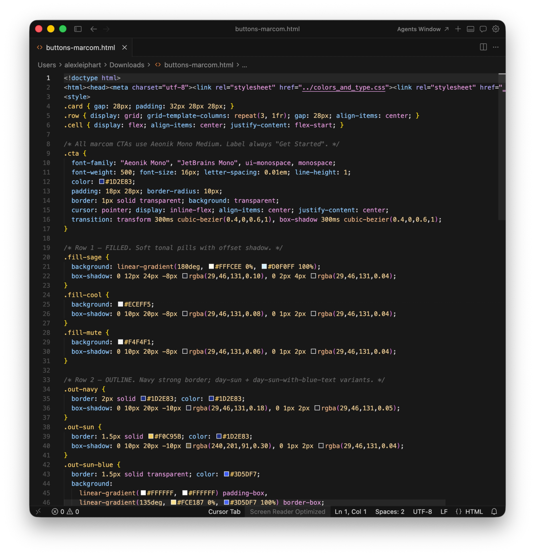This screenshot has width=535, height=556.
Task: Click the .fill-mute selector text
Action: (x=83, y=333)
